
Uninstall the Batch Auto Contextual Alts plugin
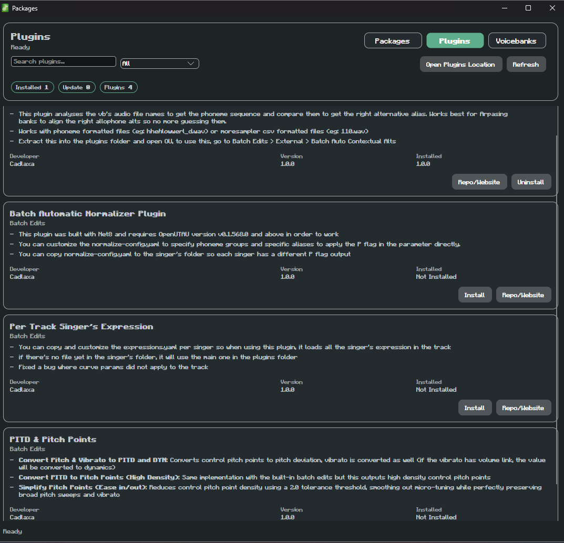coord(531,182)
